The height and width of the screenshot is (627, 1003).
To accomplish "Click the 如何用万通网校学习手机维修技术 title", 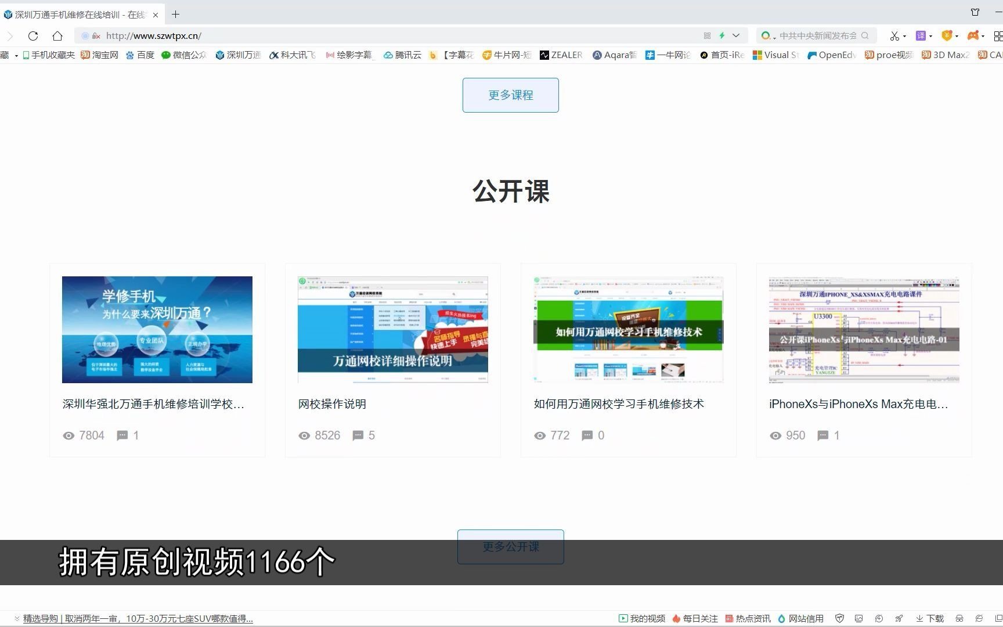I will pyautogui.click(x=619, y=404).
